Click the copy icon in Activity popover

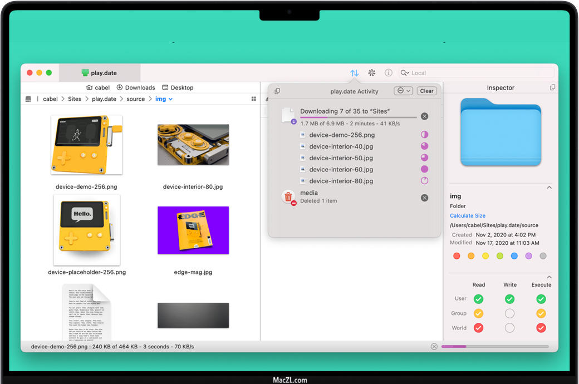point(277,91)
